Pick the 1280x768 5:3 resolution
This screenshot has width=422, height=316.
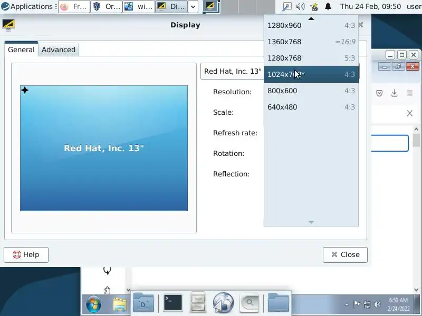pos(311,58)
